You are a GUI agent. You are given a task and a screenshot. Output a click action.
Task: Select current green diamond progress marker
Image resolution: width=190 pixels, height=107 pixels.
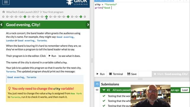46,17
